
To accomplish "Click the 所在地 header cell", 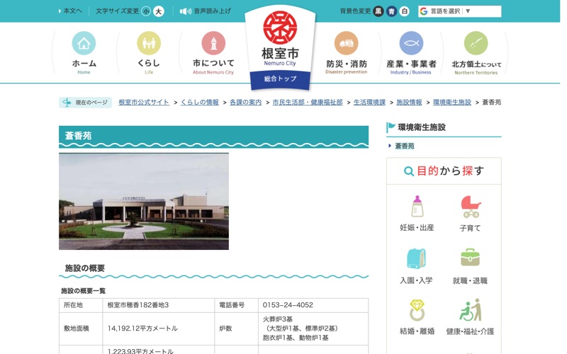I will tap(81, 305).
